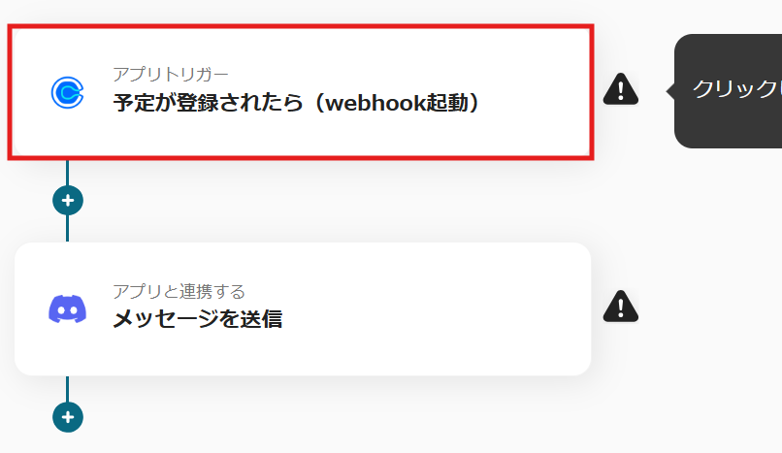Select the アプリと連携する label text
This screenshot has height=453, width=782.
click(179, 291)
